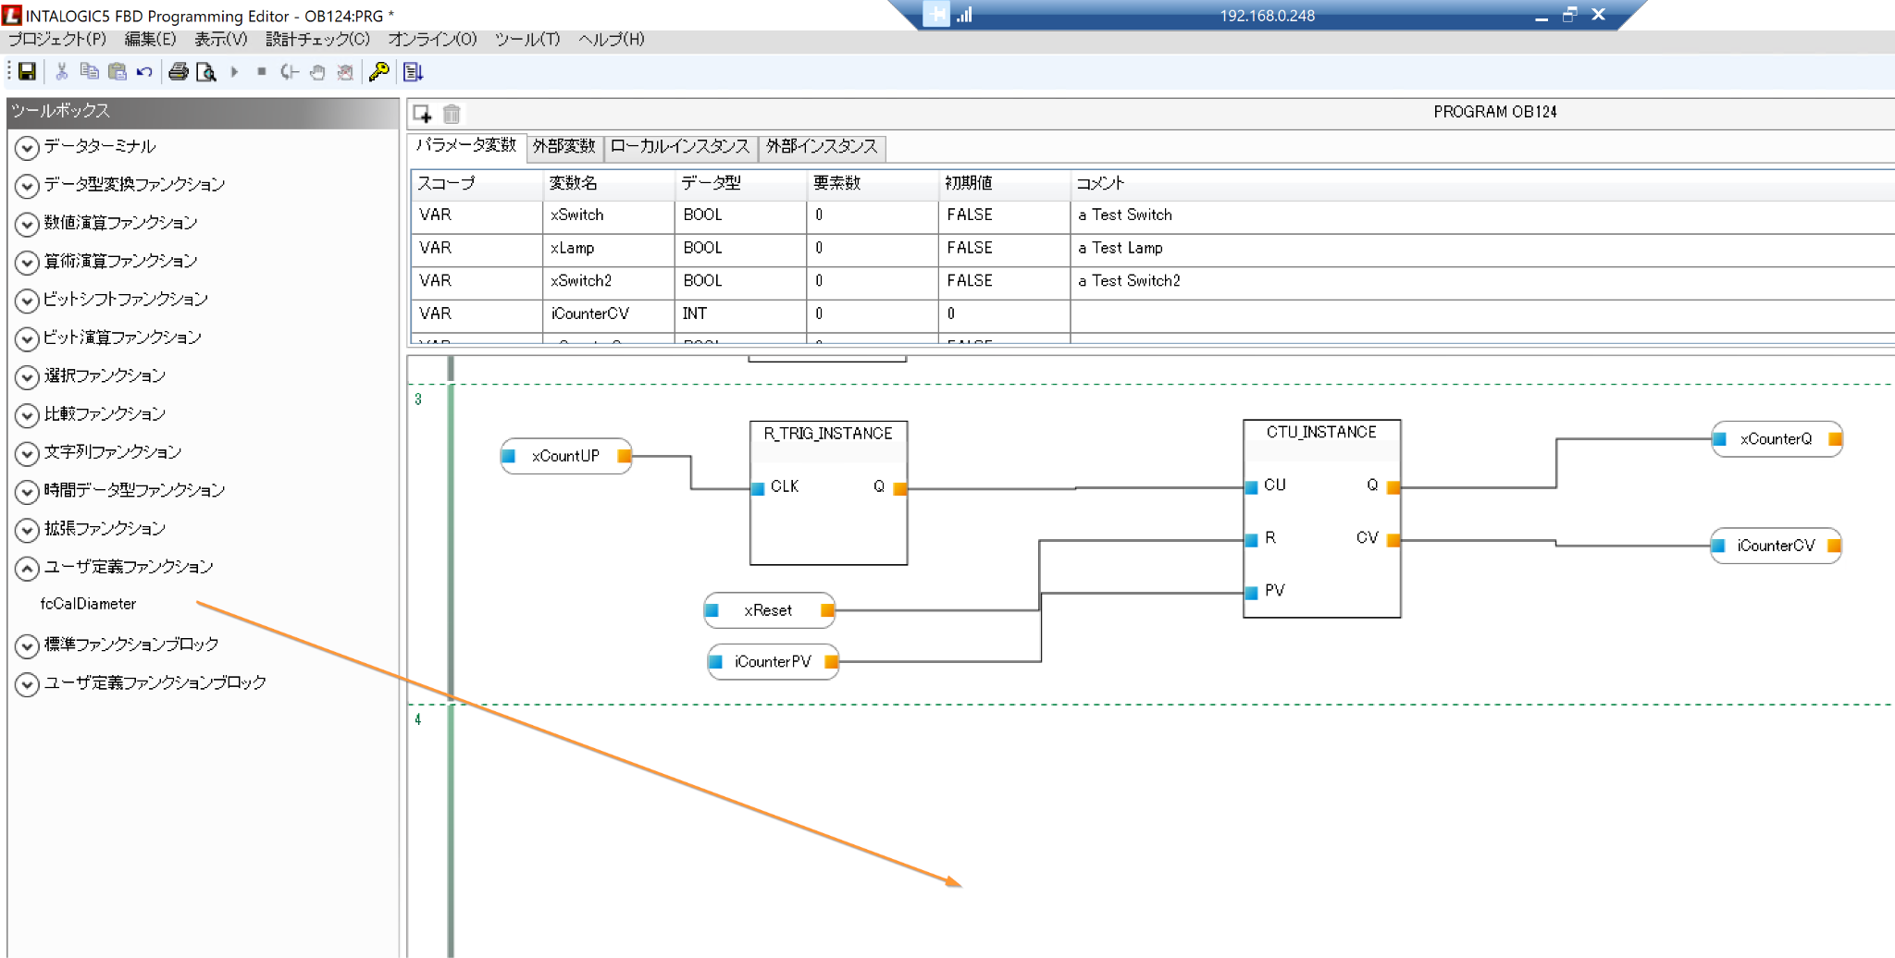Click the trash can delete icon
Viewport: 1895px width, 958px height.
point(452,114)
